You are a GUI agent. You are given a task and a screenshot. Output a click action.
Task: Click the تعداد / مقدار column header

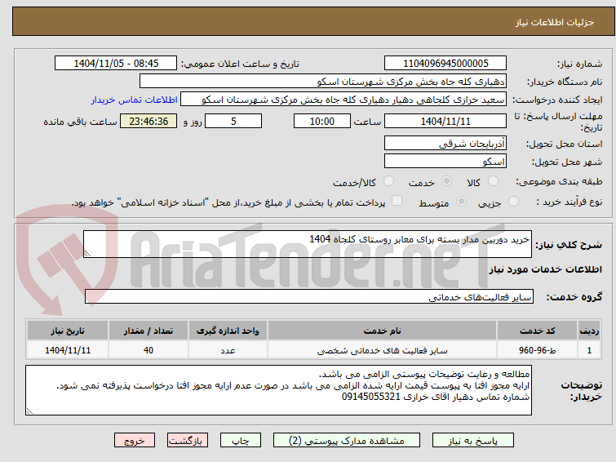tap(148, 331)
